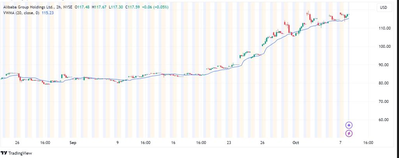The height and width of the screenshot is (158, 399).
Task: Click the Sep date label on time axis
Action: click(x=73, y=143)
